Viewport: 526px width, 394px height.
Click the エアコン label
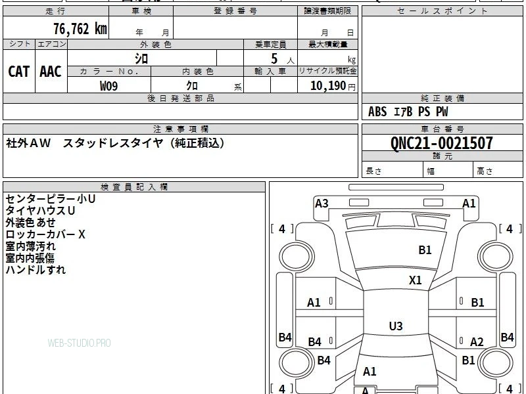coord(51,44)
